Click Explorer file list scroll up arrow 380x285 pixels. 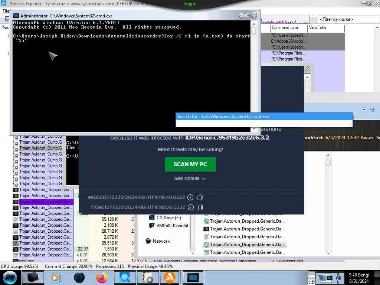pyautogui.click(x=328, y=155)
